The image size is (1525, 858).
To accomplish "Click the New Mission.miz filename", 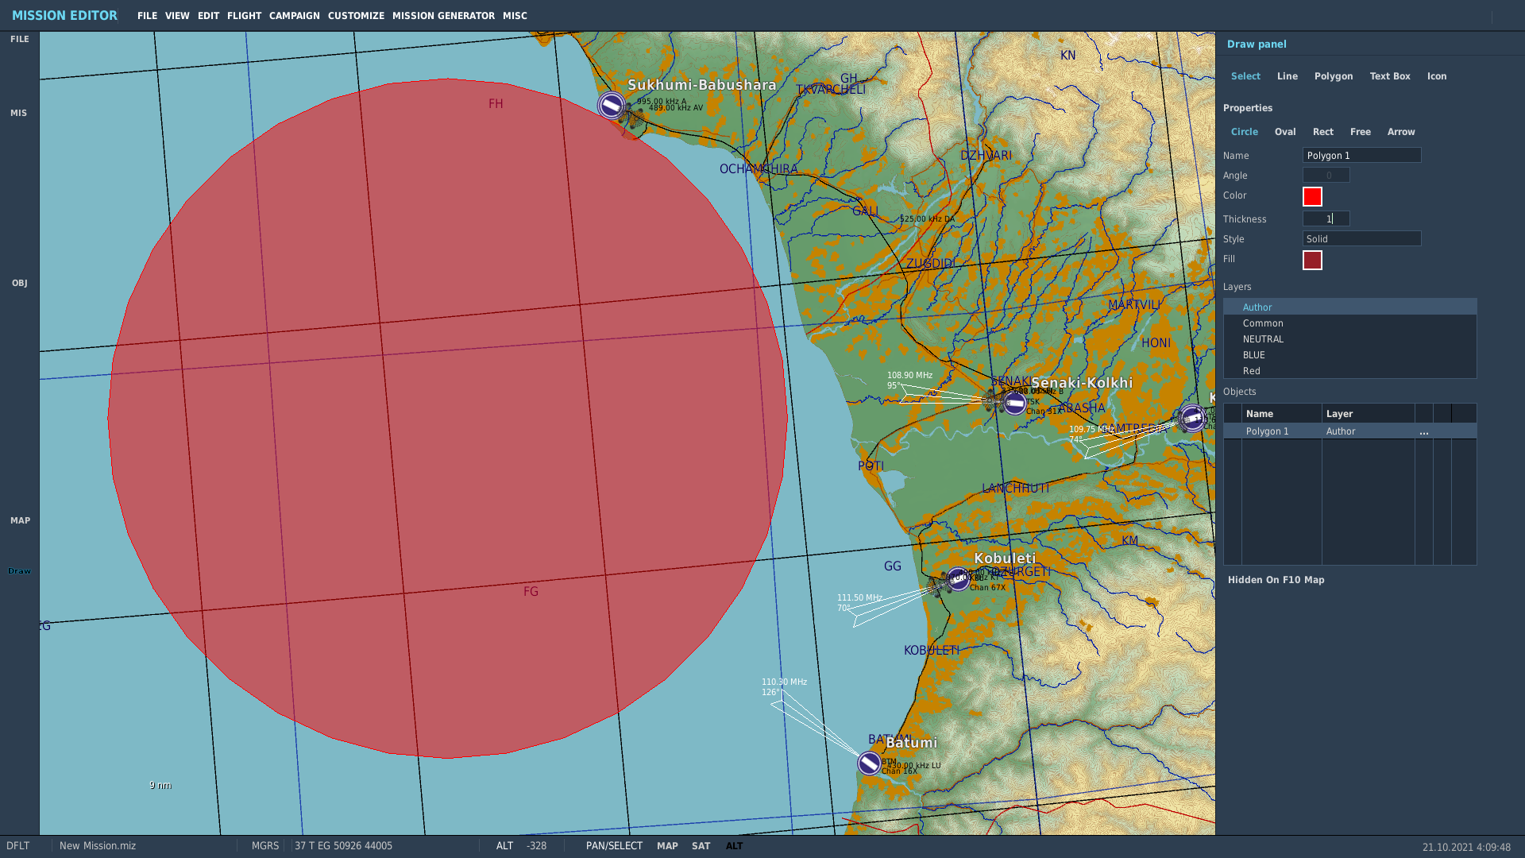I will coord(98,846).
